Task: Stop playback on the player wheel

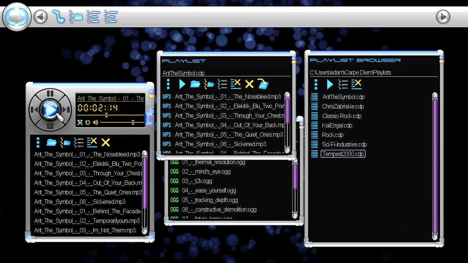Action: tap(50, 126)
